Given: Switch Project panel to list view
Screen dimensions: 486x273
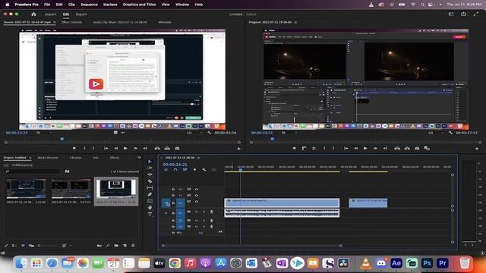Looking at the screenshot, I should (14, 246).
